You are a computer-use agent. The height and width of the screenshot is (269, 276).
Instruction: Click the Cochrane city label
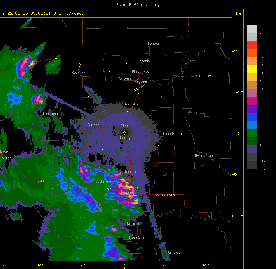103,181
